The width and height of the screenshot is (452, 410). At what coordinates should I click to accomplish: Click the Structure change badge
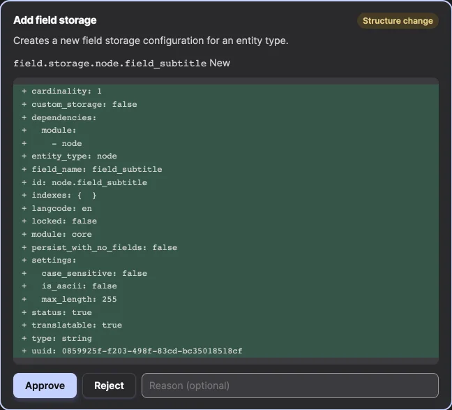[x=398, y=21]
